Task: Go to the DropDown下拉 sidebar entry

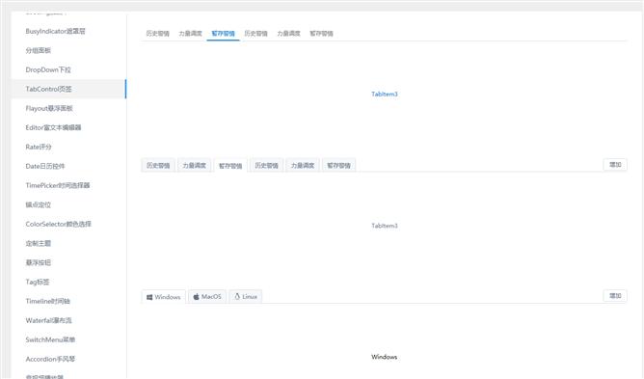Action: pyautogui.click(x=48, y=69)
